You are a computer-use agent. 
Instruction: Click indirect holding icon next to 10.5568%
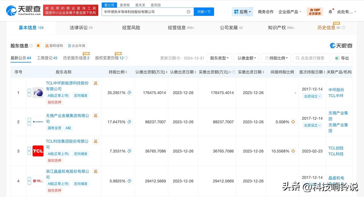tap(293, 151)
